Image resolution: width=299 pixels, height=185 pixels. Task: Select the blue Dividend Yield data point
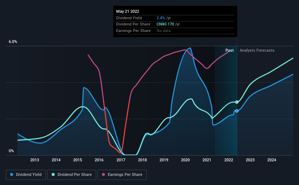(237, 111)
